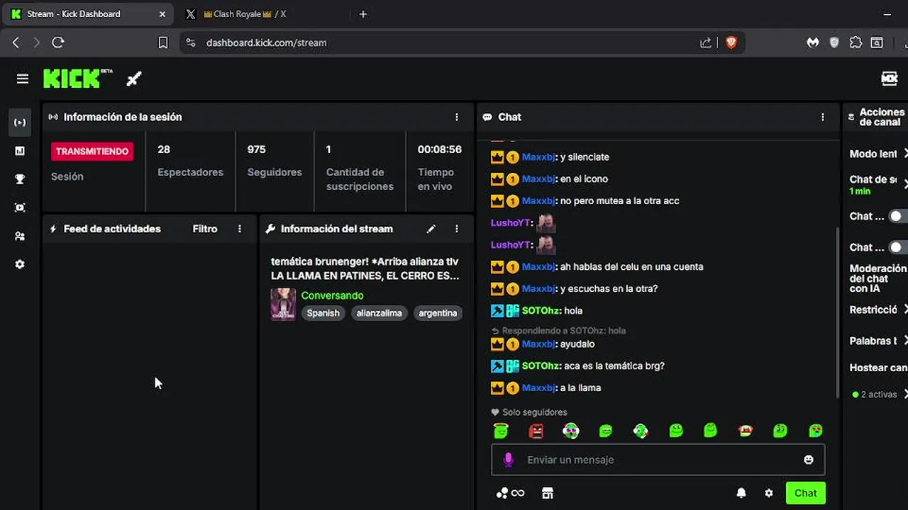Click the 00:08:56 live time value

(x=439, y=149)
